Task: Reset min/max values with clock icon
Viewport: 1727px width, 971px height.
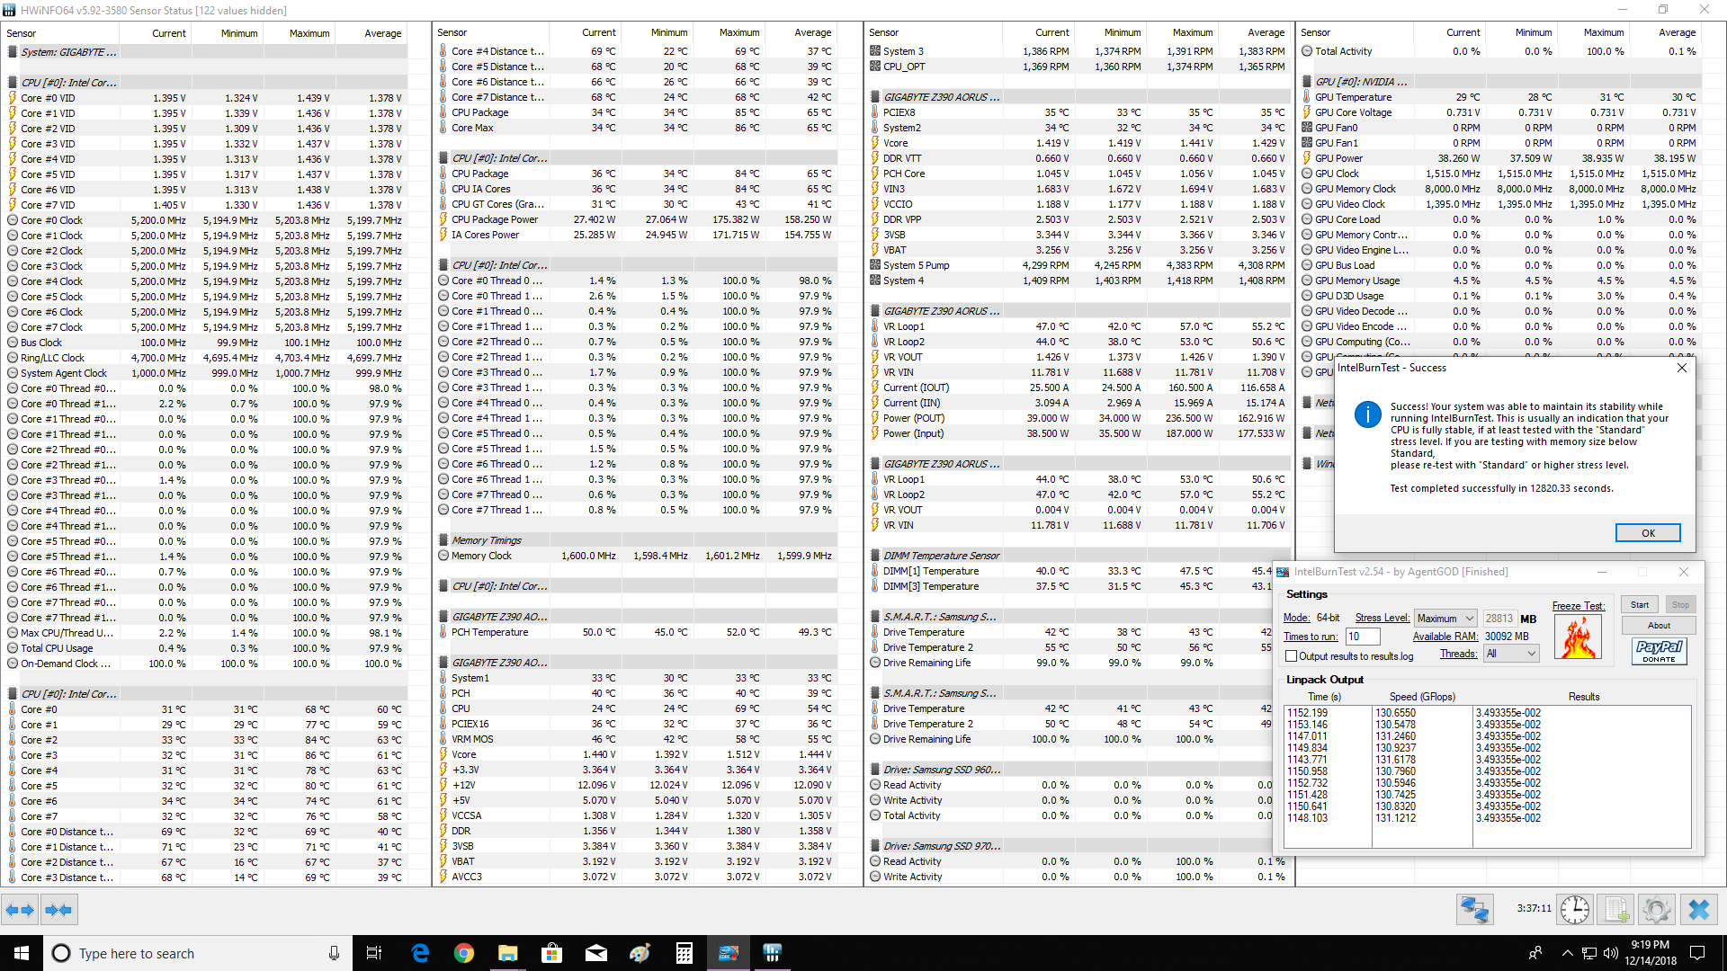Action: pyautogui.click(x=1575, y=910)
